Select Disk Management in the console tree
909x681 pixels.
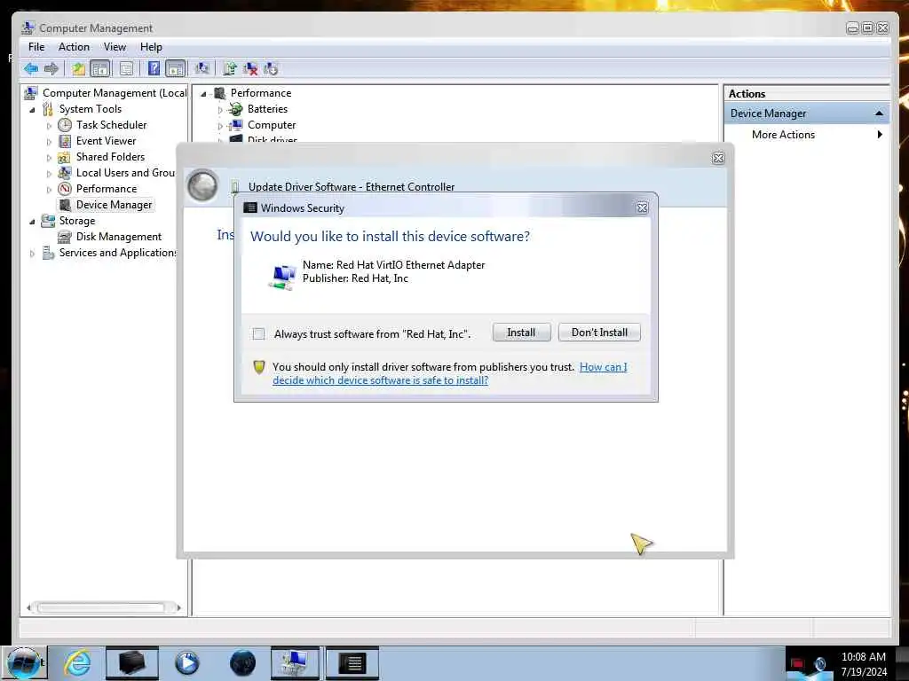coord(119,237)
